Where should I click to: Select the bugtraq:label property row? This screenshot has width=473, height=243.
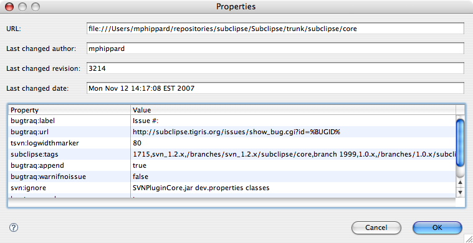pyautogui.click(x=232, y=121)
